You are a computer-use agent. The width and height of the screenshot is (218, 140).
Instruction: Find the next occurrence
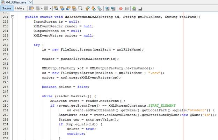(x=68, y=9)
